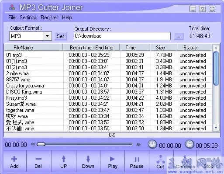Select the 01(1).mp3 file row
The height and width of the screenshot is (174, 224).
[x=108, y=61]
